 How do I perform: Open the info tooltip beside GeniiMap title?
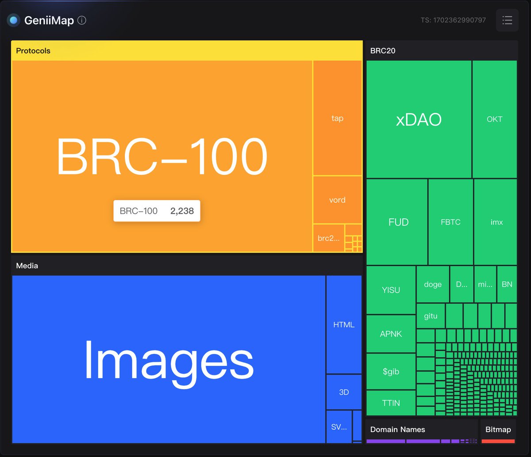point(82,20)
